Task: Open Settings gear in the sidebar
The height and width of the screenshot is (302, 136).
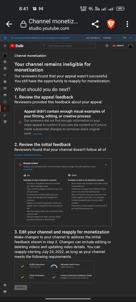Action: (x=5, y=285)
